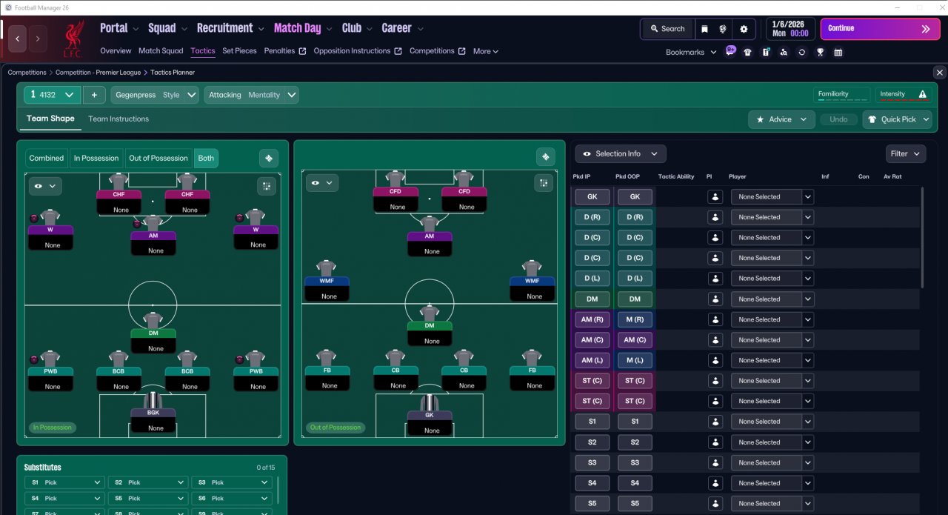This screenshot has width=948, height=515.
Task: Switch pitch view to In Possession
Action: pos(96,158)
